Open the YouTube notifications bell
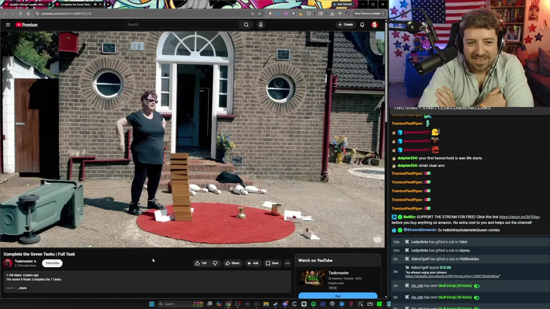Image resolution: width=550 pixels, height=309 pixels. (x=362, y=24)
